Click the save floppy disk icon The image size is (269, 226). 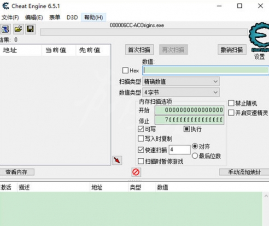tap(30, 29)
